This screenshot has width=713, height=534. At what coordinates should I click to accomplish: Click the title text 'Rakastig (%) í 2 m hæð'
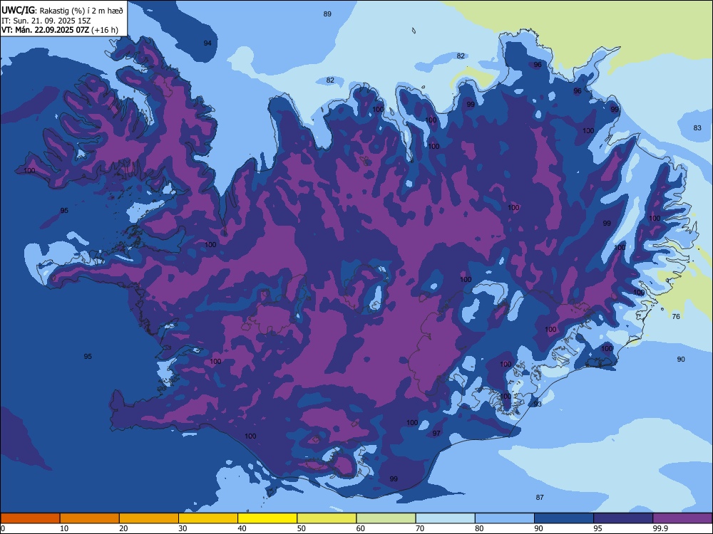point(81,11)
